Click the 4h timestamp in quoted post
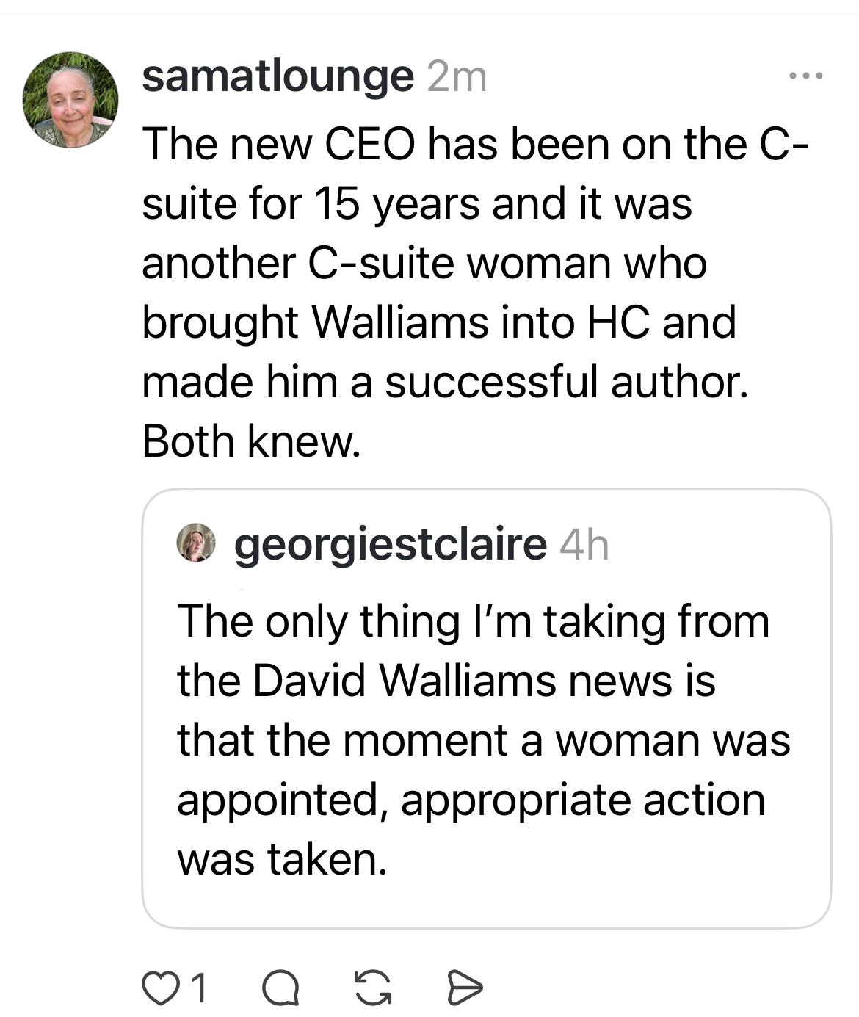The image size is (859, 1017). 584,545
